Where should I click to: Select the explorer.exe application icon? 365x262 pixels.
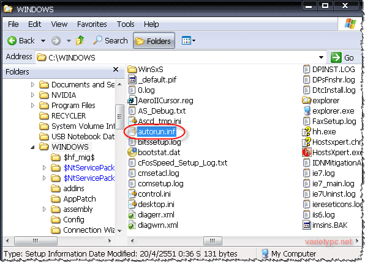[x=307, y=111]
